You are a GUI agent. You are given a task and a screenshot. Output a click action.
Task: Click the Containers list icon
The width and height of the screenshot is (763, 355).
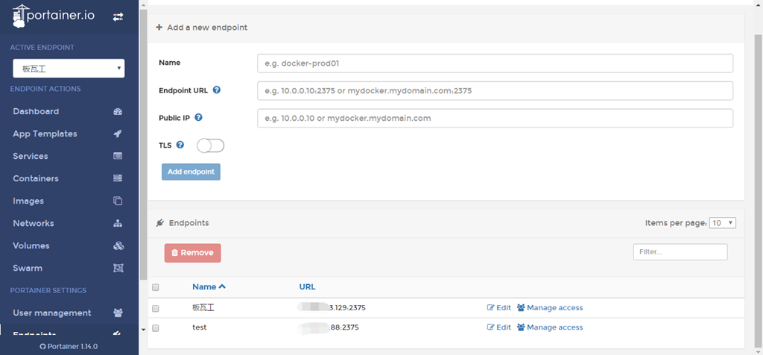coord(118,179)
